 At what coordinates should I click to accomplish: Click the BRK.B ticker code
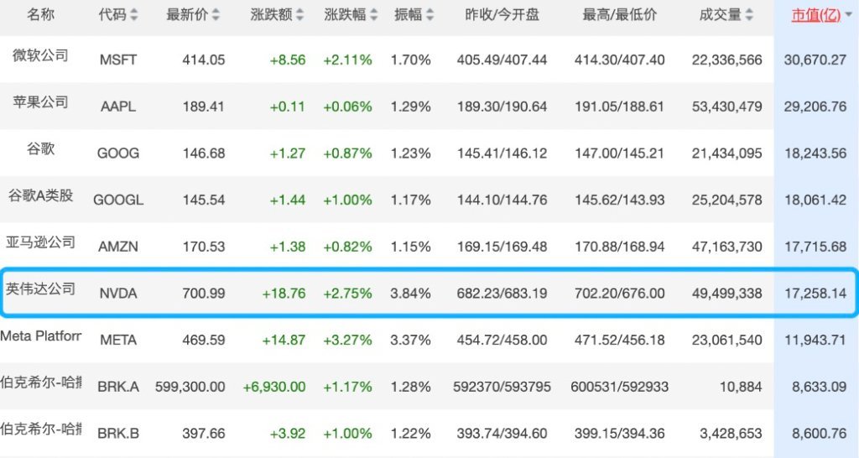pos(117,433)
